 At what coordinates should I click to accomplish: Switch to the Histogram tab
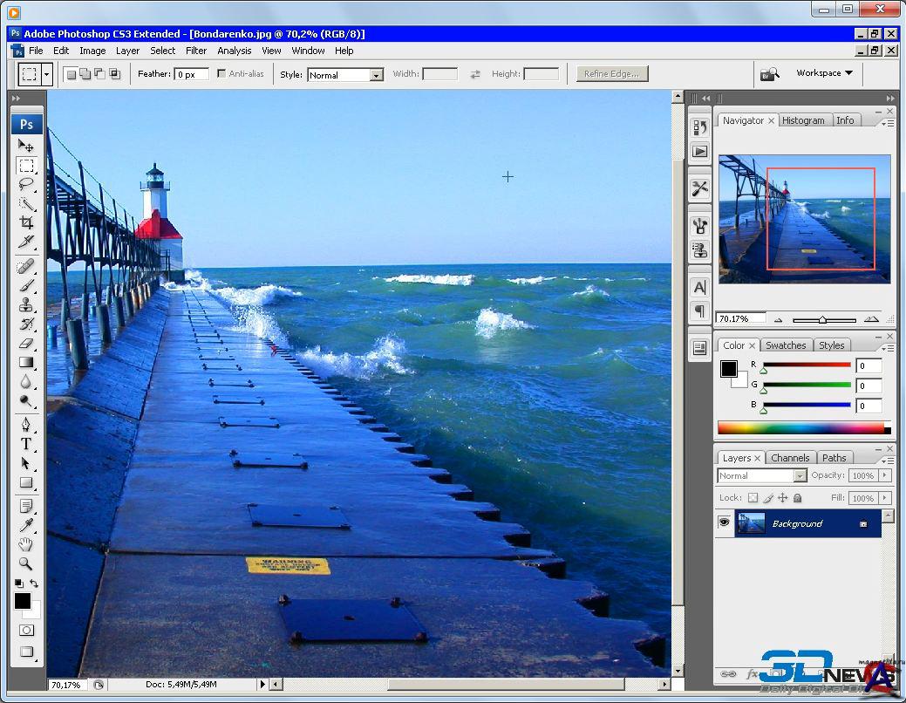click(803, 120)
